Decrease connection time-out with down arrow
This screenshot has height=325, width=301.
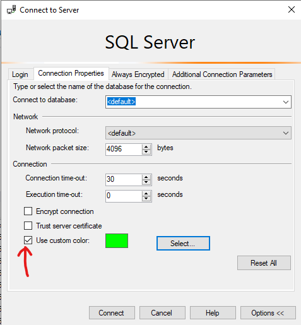[x=146, y=182]
